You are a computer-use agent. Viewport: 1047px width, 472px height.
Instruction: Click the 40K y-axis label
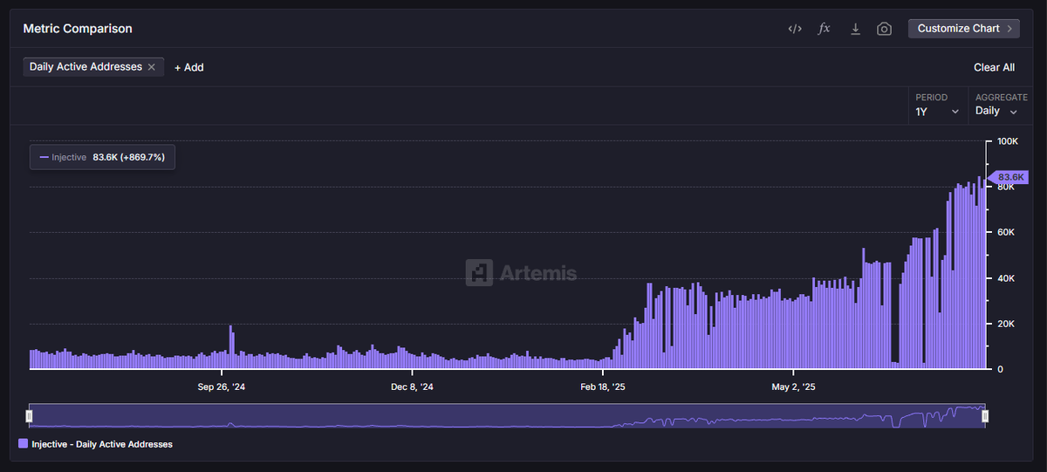tap(1006, 278)
